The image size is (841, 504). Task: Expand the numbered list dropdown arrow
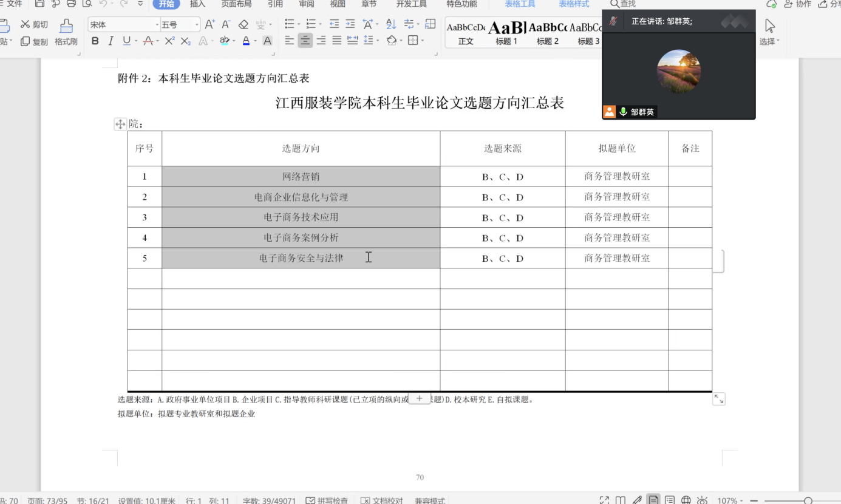point(321,25)
